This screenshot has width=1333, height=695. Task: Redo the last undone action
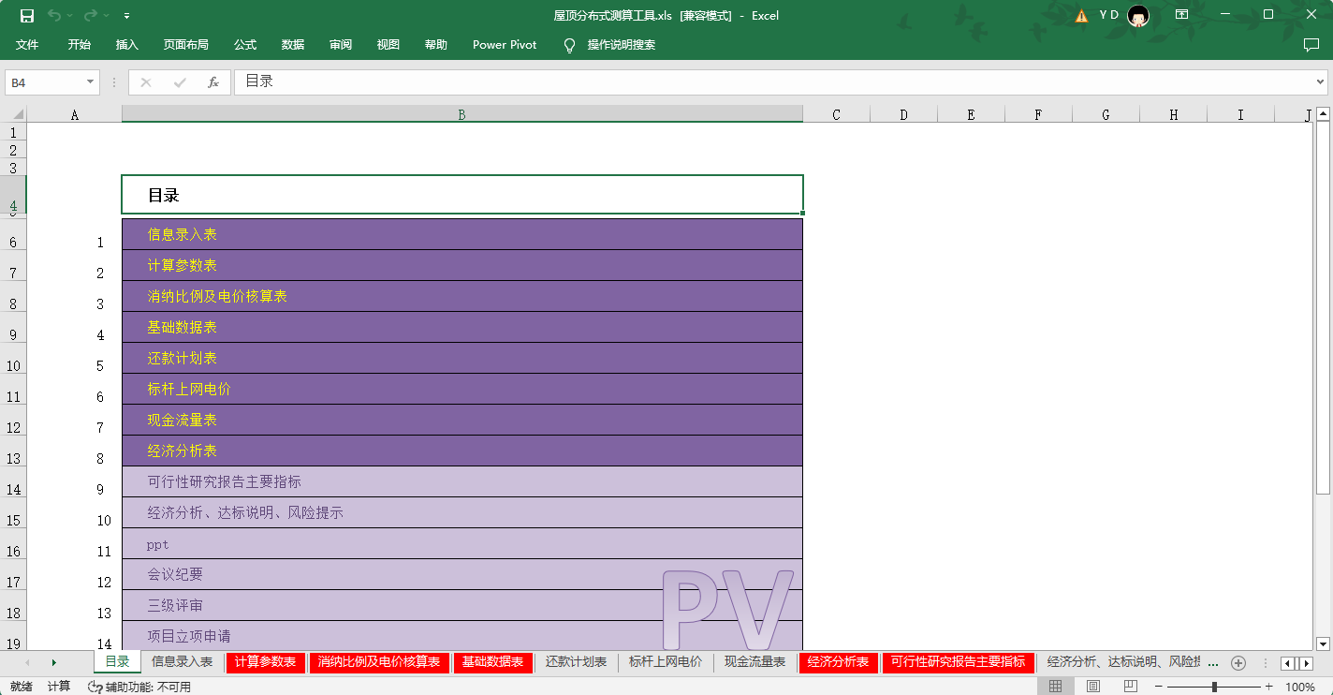pyautogui.click(x=91, y=15)
